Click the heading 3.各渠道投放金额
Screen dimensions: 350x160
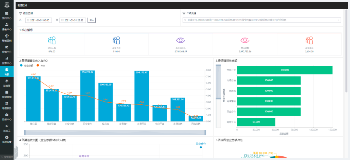(x=227, y=61)
